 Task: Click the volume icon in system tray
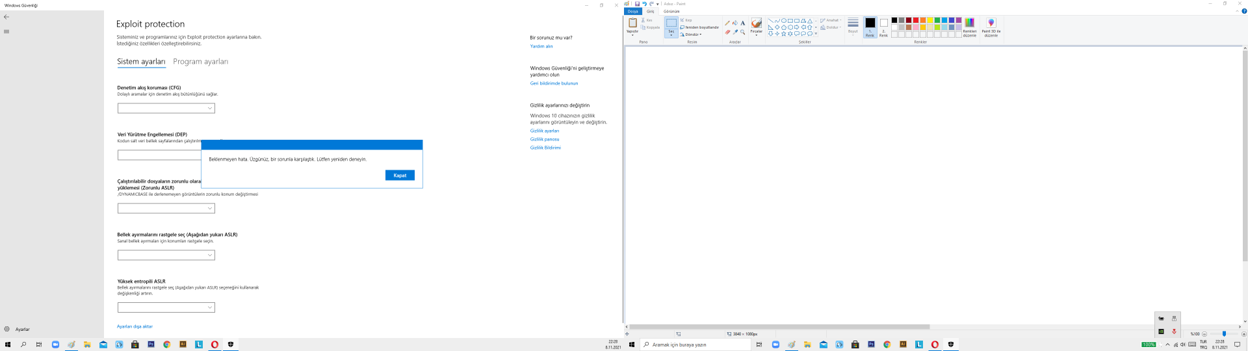[1183, 344]
